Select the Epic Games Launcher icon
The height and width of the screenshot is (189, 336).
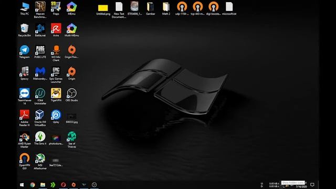pos(56,75)
